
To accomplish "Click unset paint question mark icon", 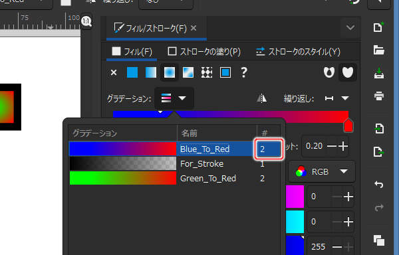I will pos(243,72).
